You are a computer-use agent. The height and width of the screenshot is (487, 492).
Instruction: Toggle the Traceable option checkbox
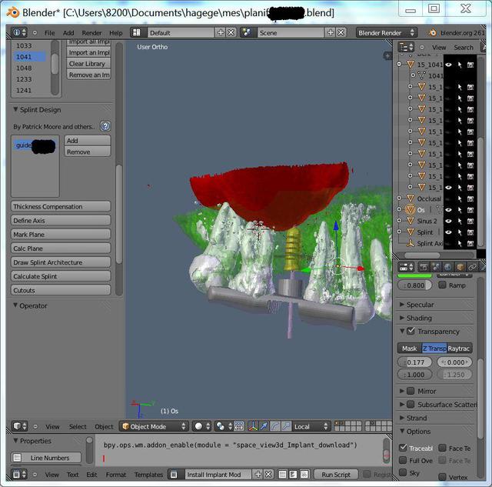(404, 448)
